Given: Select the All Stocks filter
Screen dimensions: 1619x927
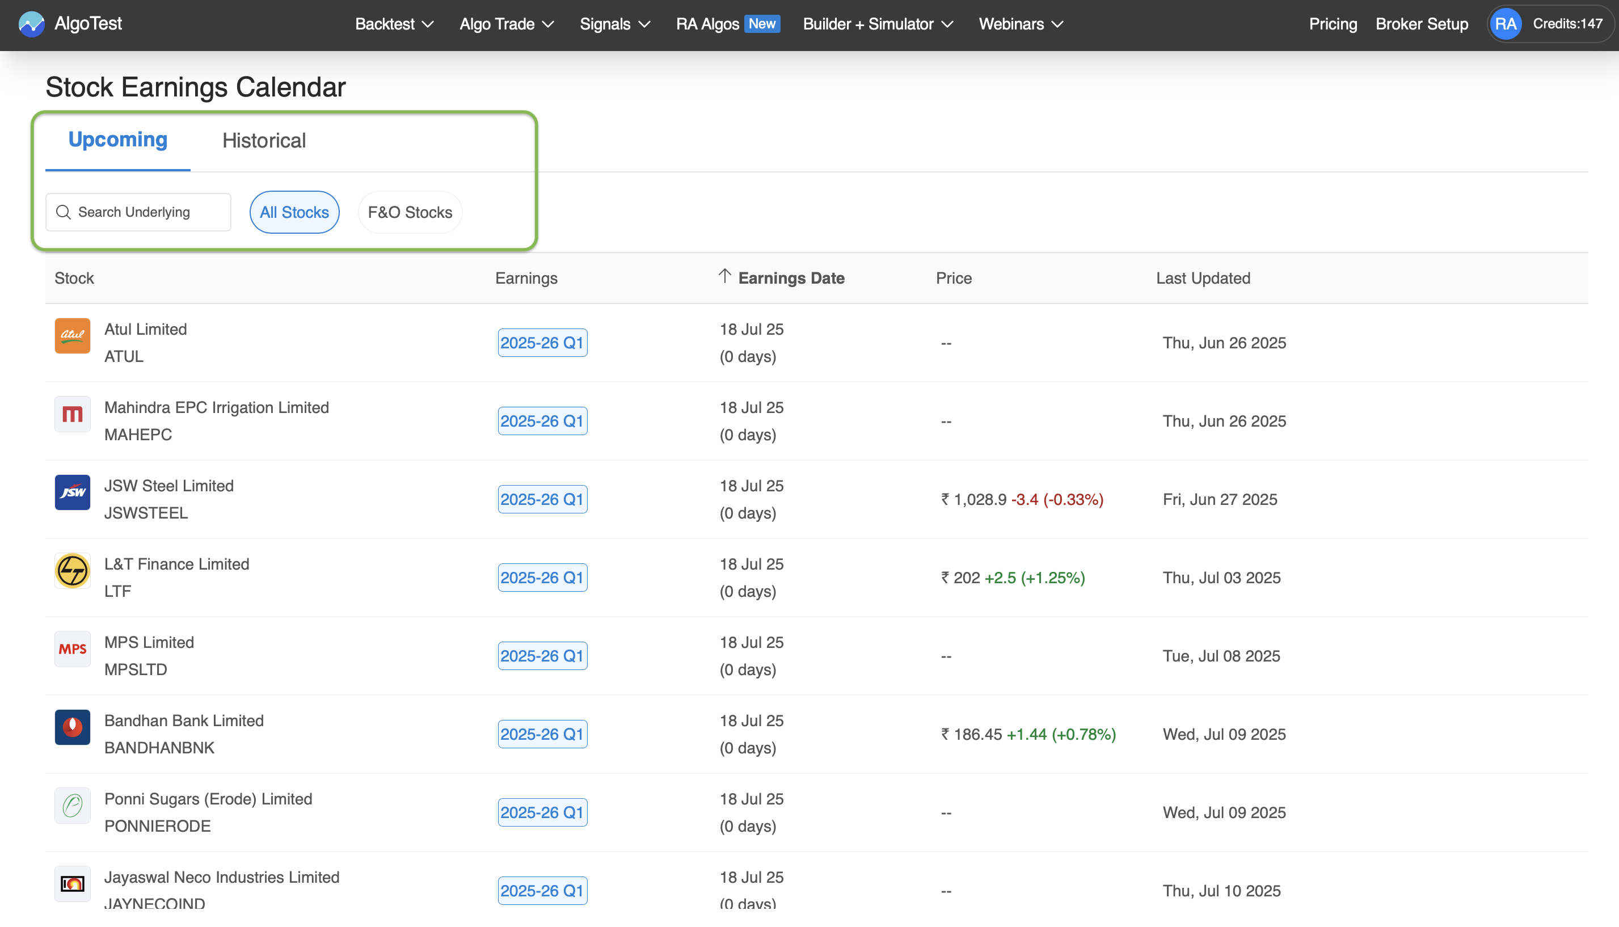Looking at the screenshot, I should click(294, 212).
